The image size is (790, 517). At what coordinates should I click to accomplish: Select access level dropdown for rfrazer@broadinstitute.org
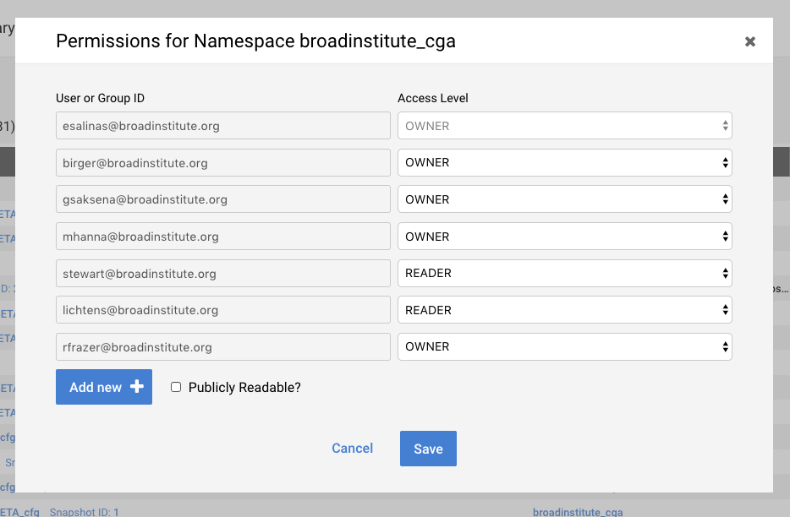(x=564, y=346)
